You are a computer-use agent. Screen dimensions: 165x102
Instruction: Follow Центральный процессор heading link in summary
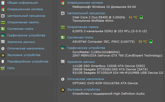pos(86,13)
